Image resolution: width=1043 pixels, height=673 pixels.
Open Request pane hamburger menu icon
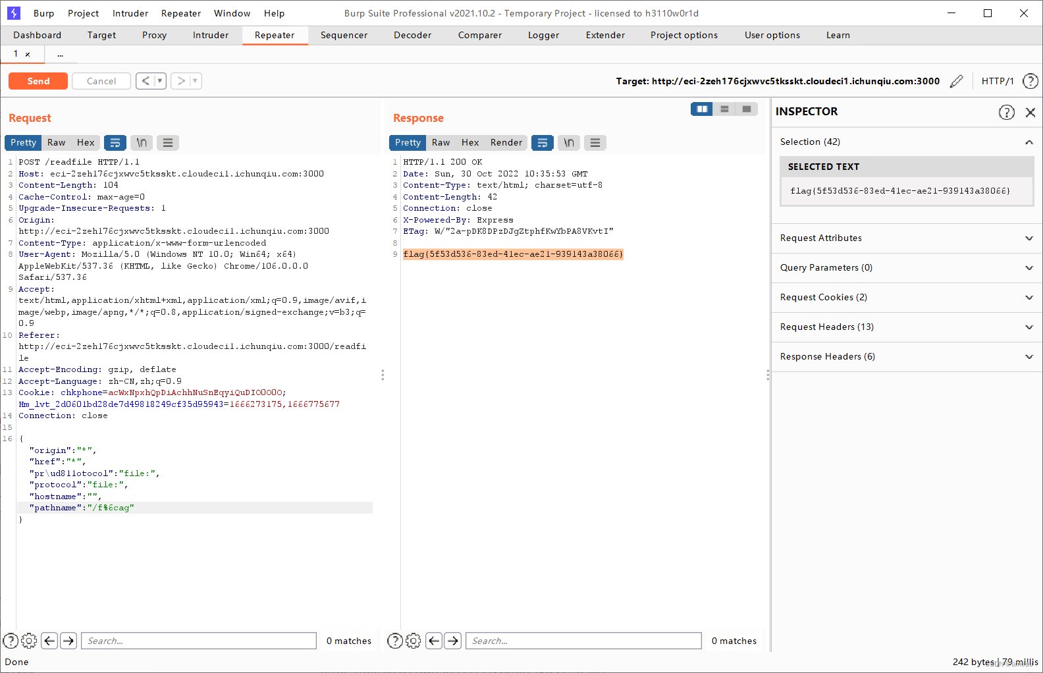pyautogui.click(x=168, y=142)
